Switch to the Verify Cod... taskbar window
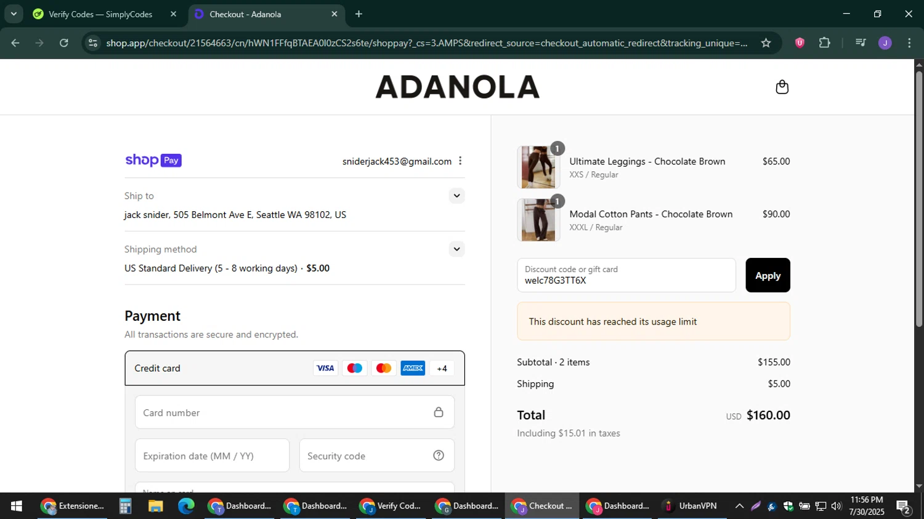Image resolution: width=924 pixels, height=519 pixels. [x=391, y=506]
